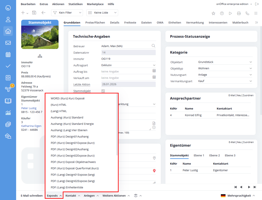Open the process manager icon with badge

coord(8,89)
